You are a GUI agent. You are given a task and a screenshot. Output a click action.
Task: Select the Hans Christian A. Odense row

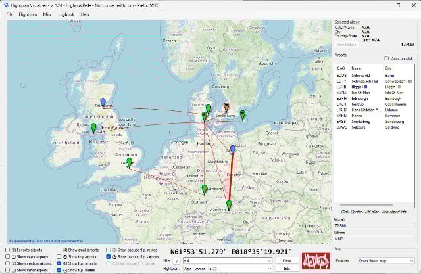tap(374, 110)
